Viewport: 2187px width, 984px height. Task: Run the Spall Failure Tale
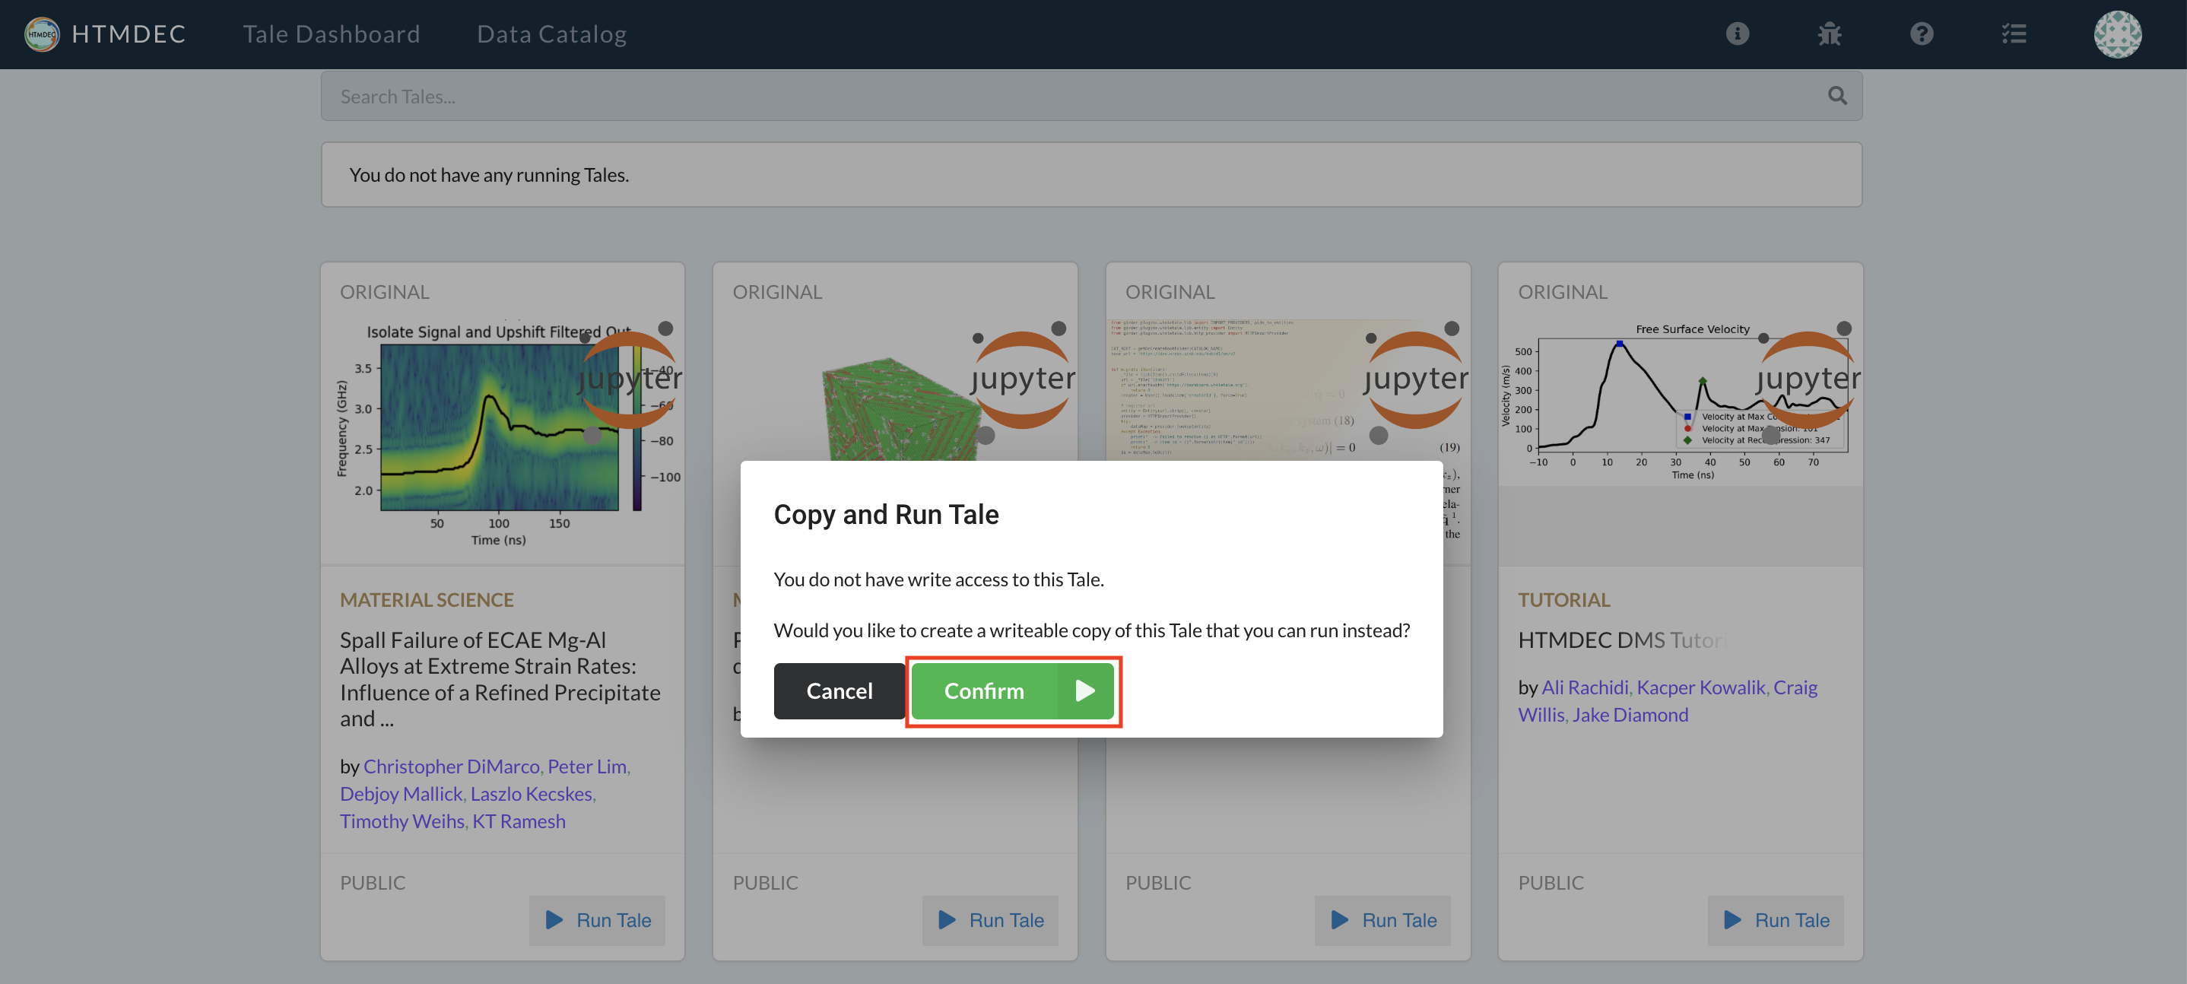click(x=597, y=919)
